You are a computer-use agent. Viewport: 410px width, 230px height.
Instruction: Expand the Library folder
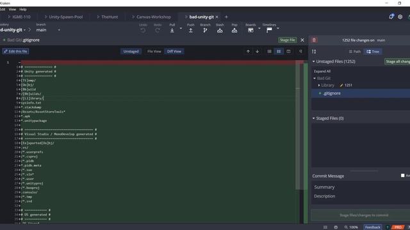tap(319, 85)
